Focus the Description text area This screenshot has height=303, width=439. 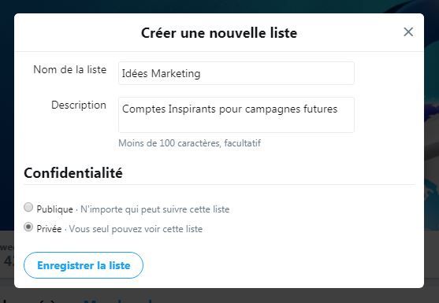[236, 115]
